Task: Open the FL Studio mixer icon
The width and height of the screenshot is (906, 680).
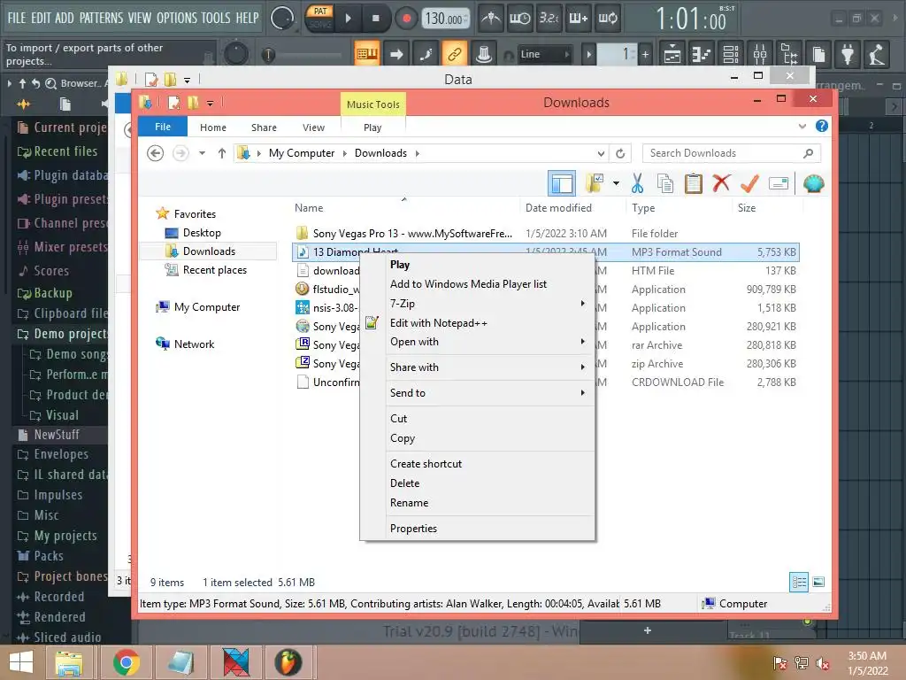Action: tap(760, 54)
